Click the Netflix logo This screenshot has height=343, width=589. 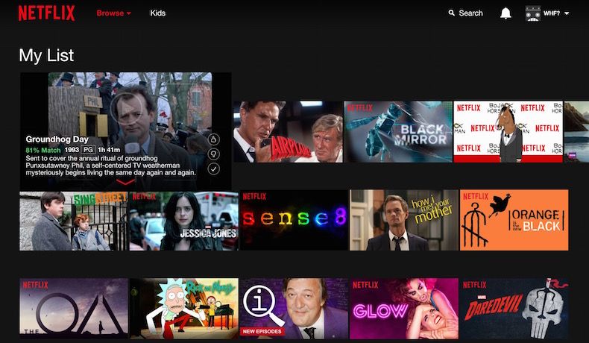click(46, 13)
